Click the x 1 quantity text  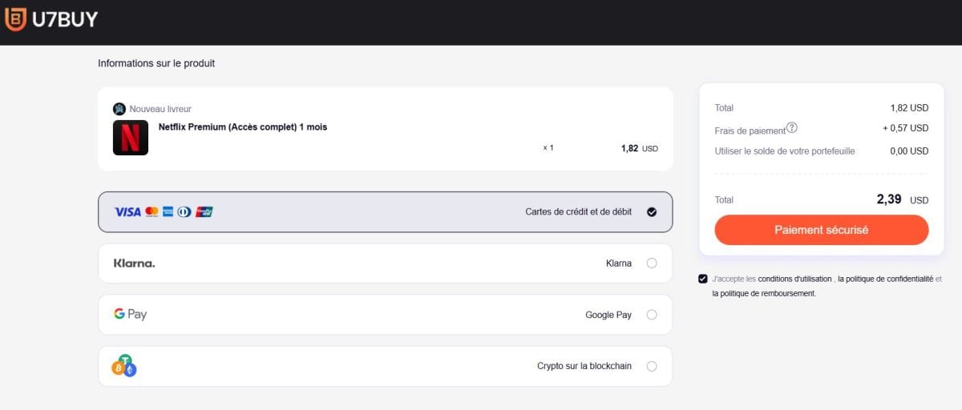point(548,148)
